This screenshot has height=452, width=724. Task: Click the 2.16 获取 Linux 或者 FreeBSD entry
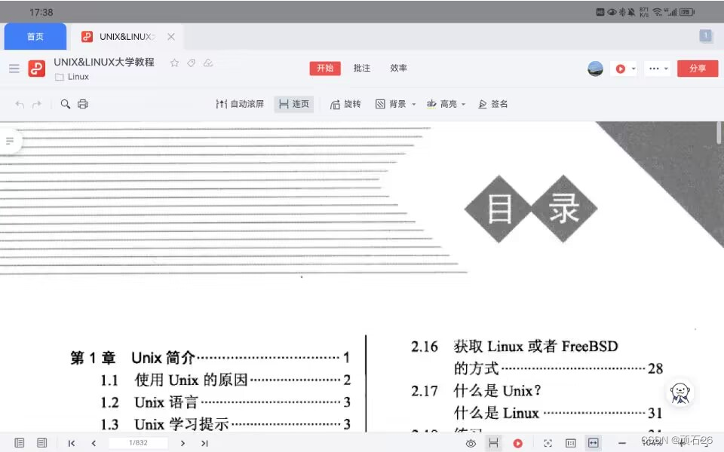[514, 347]
